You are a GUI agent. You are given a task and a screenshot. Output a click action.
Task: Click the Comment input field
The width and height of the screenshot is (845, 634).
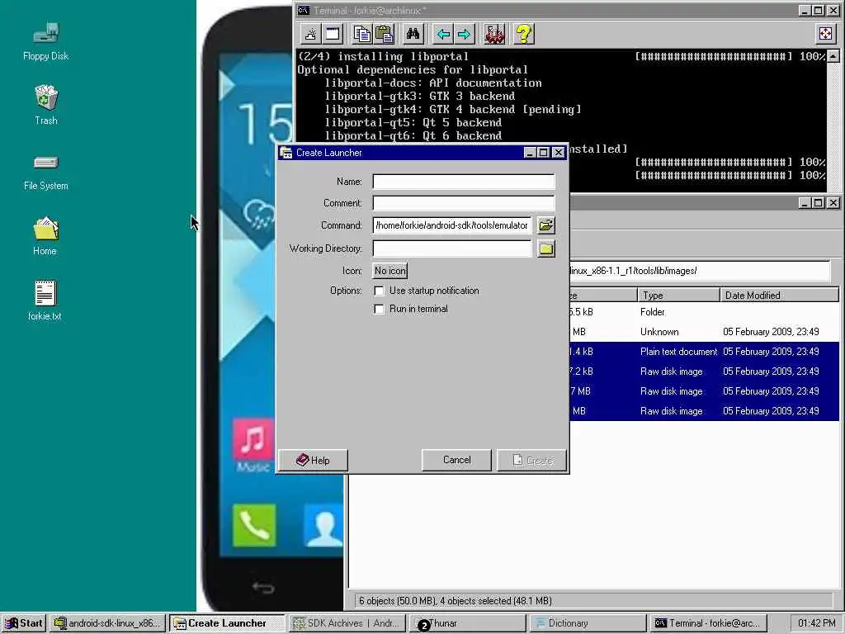click(x=464, y=203)
